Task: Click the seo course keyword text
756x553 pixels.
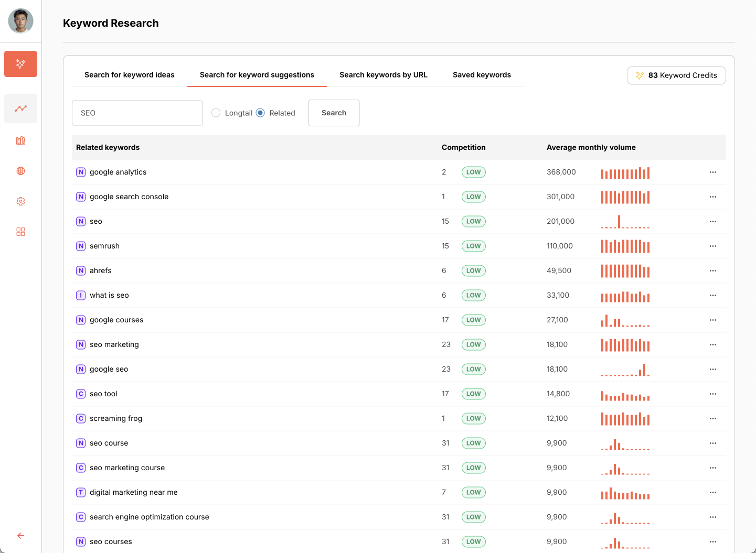Action: [109, 443]
